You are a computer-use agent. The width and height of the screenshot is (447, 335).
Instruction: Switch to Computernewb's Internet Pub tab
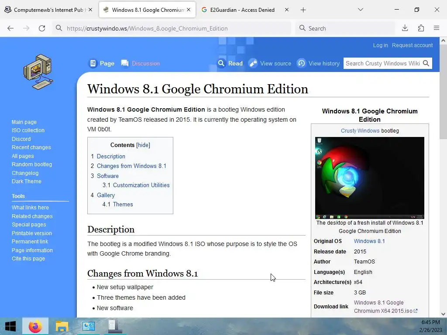click(49, 10)
